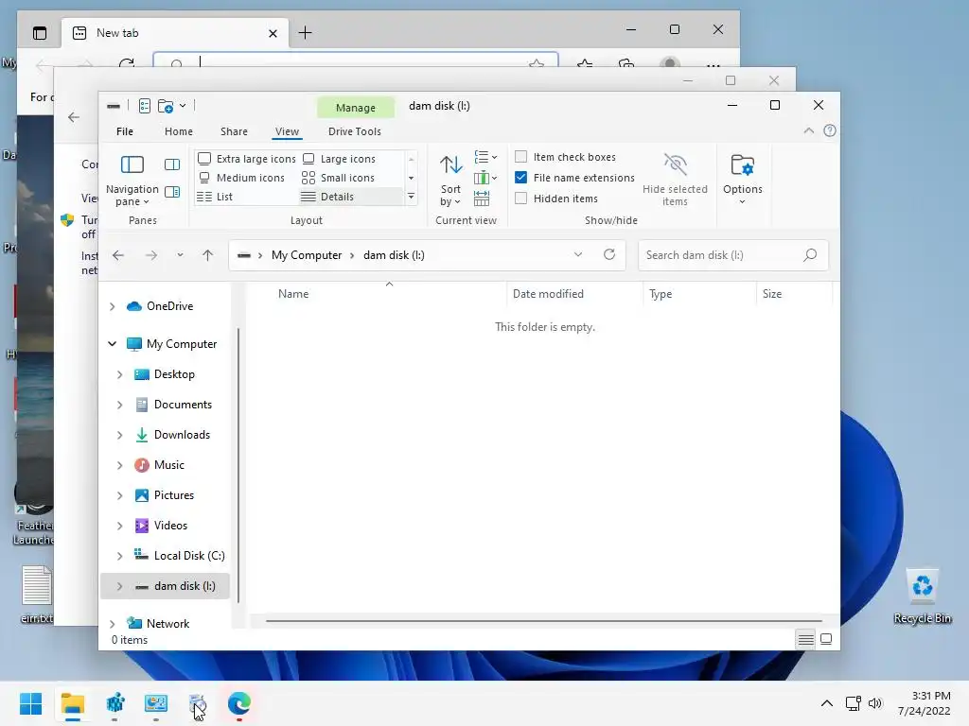
Task: Select Music in the navigation tree
Action: (168, 465)
